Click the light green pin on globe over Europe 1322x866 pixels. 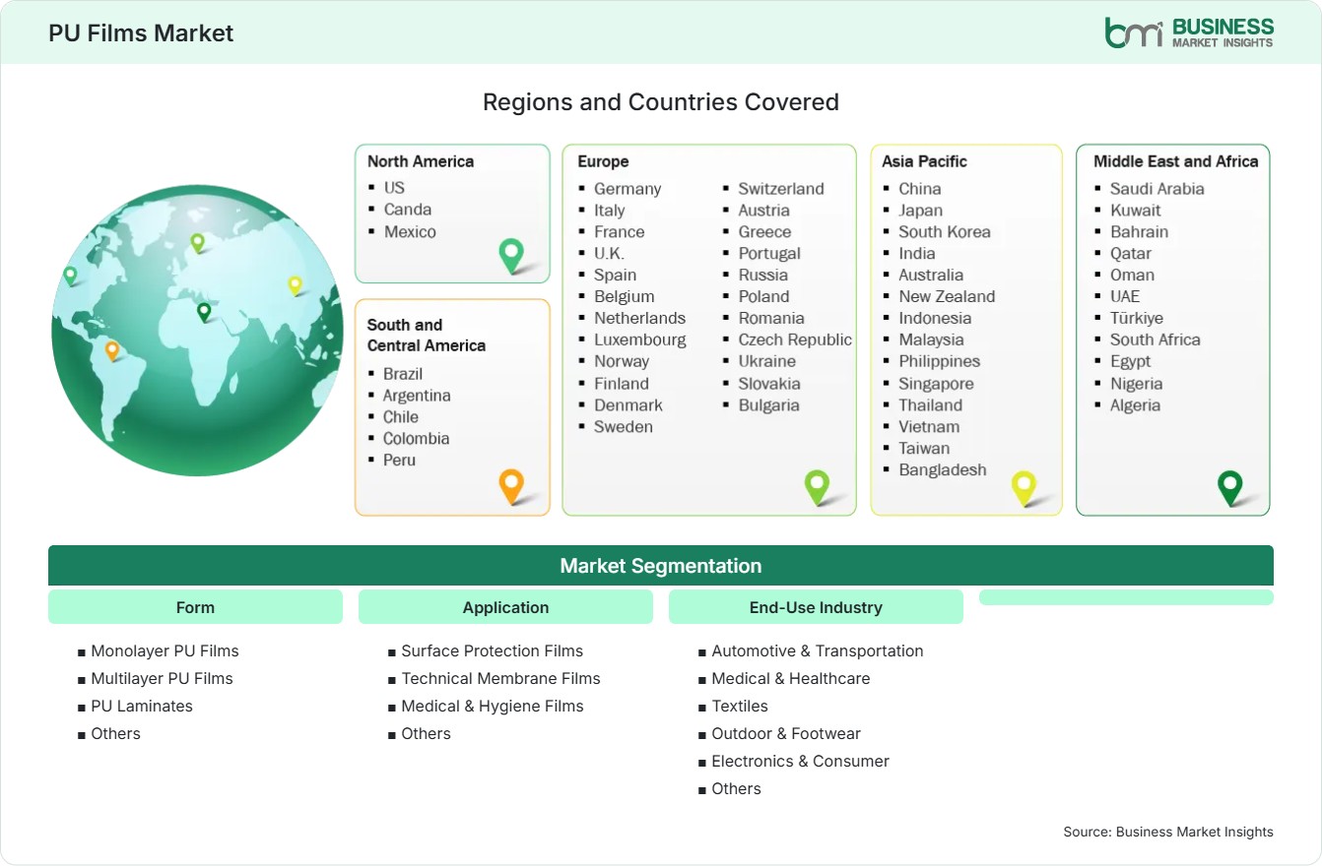[197, 242]
